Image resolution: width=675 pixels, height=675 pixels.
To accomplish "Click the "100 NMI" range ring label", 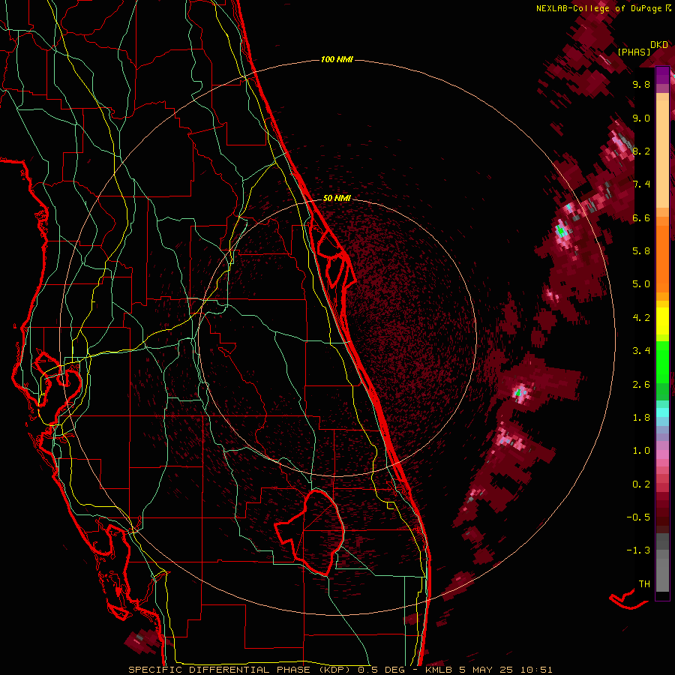I will (x=337, y=59).
